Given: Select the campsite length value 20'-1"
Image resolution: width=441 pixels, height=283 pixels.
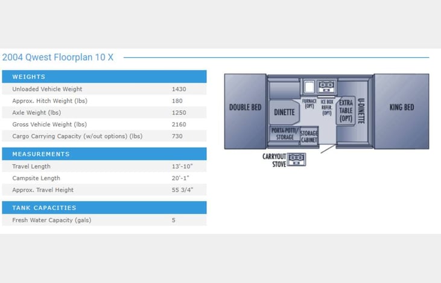Looking at the screenshot, I should [x=180, y=179].
